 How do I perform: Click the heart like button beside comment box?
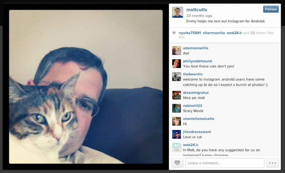point(177,163)
